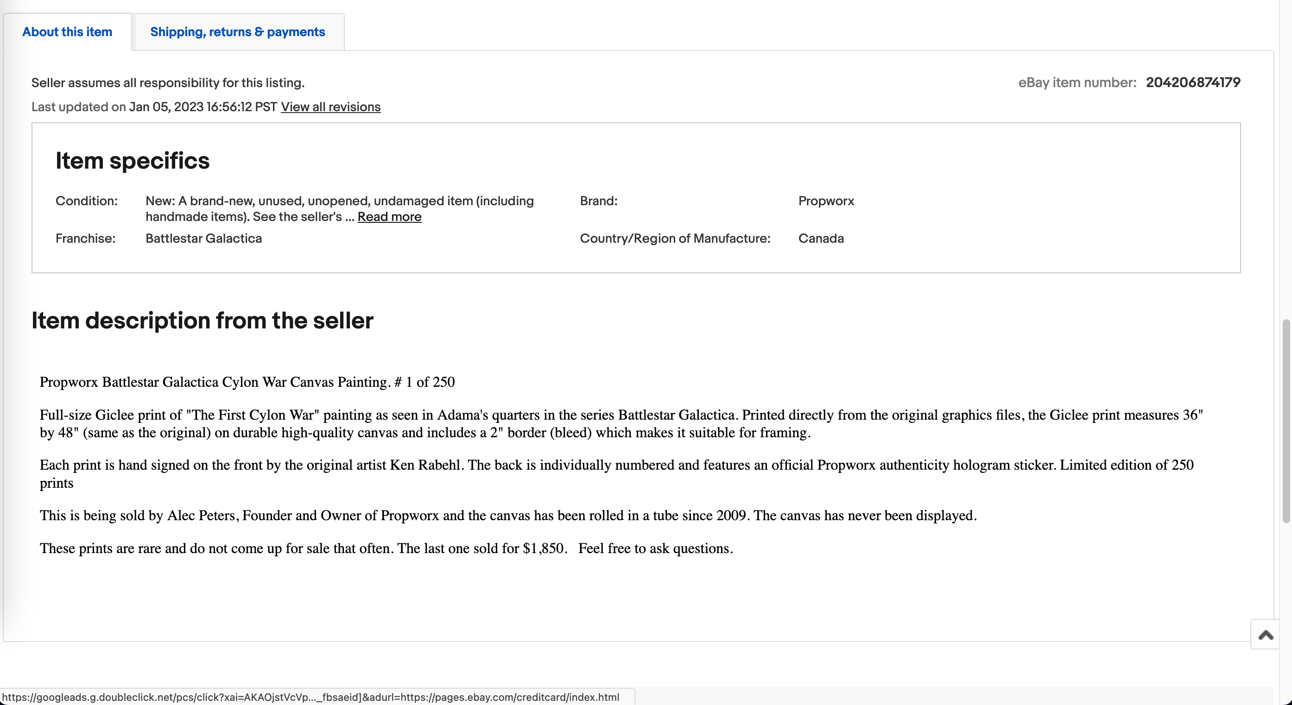Click the Seller assumes all responsibility notice
The image size is (1292, 705).
(167, 83)
